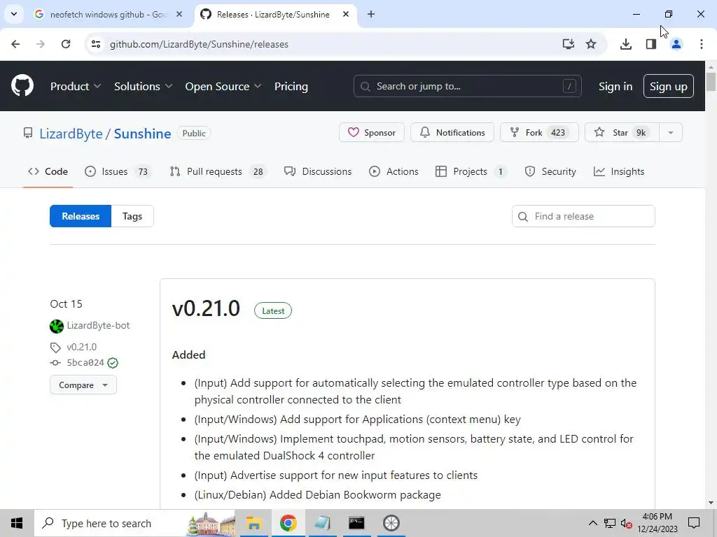Viewport: 717px width, 537px height.
Task: Open the Compare dropdown
Action: (x=83, y=385)
